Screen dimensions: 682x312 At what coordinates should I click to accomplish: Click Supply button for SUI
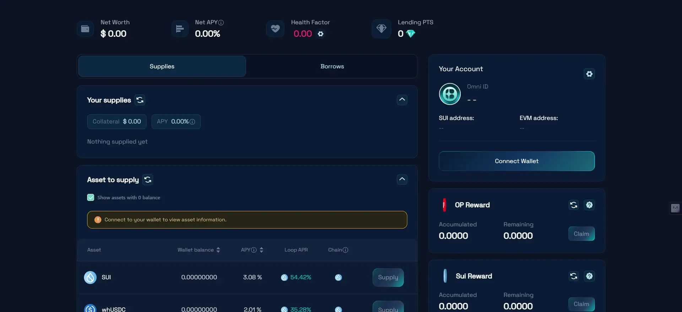[x=388, y=278]
